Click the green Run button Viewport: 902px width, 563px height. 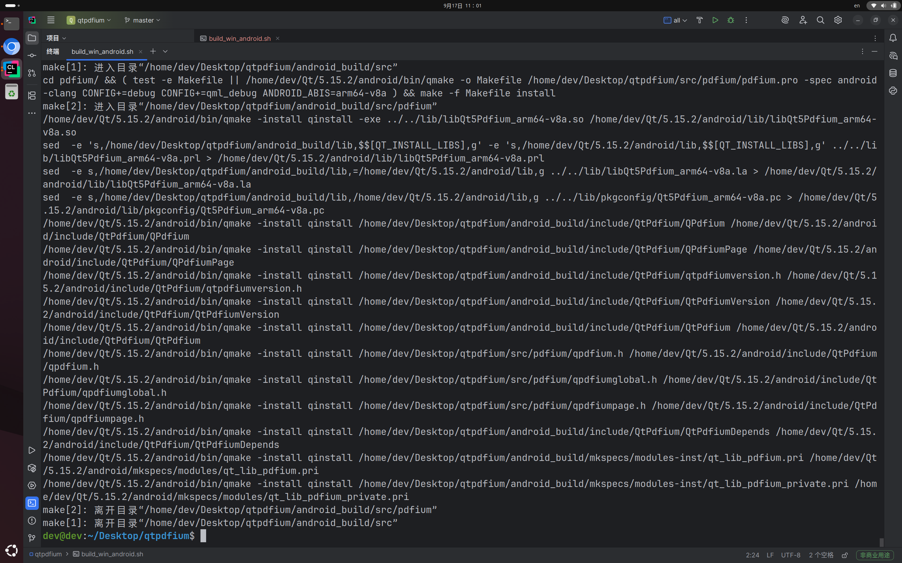click(715, 20)
